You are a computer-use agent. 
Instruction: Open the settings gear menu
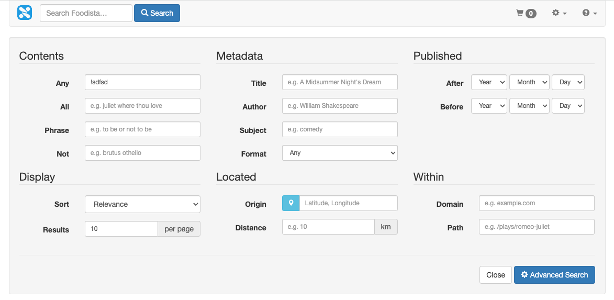coord(559,13)
